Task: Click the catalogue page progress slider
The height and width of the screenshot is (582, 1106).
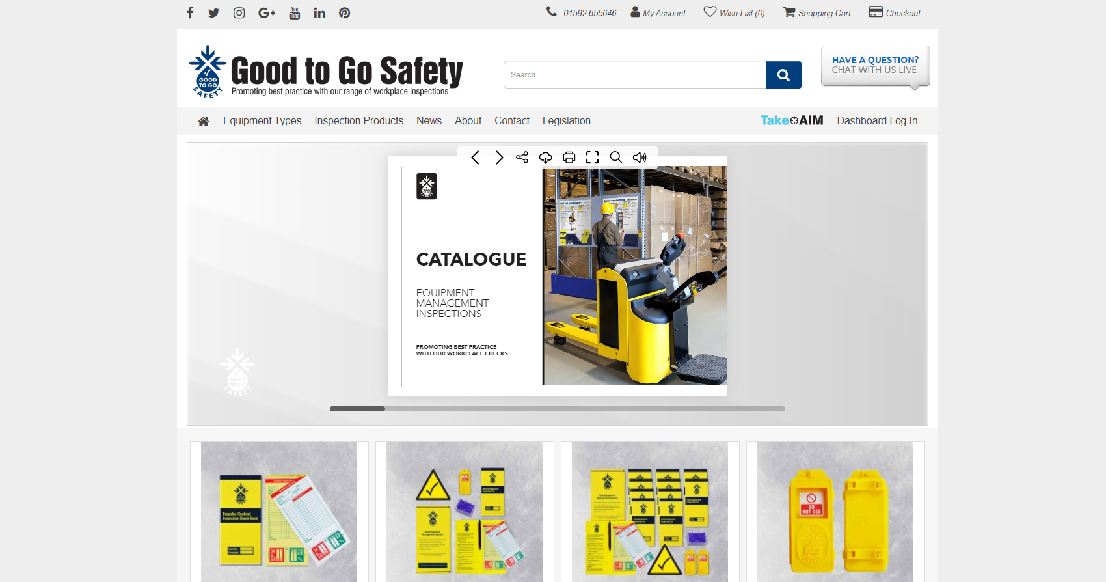Action: click(557, 409)
